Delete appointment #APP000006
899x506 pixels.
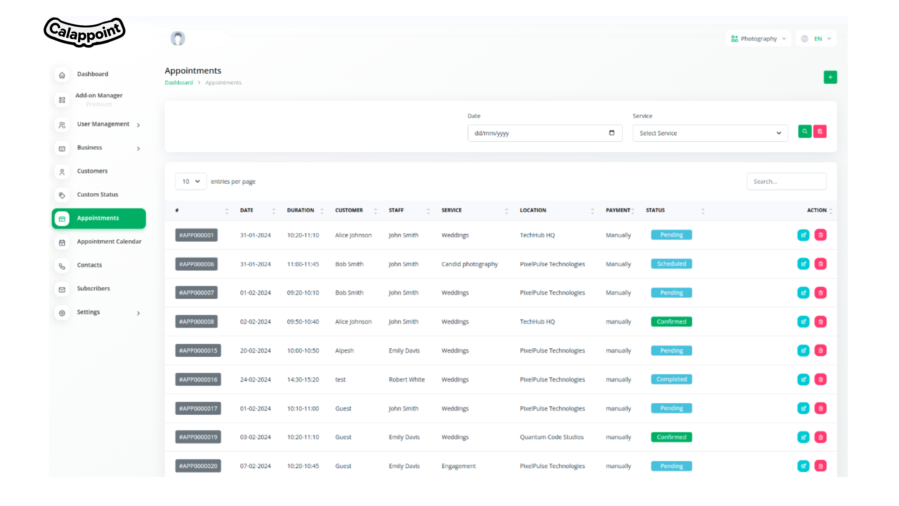pyautogui.click(x=820, y=264)
